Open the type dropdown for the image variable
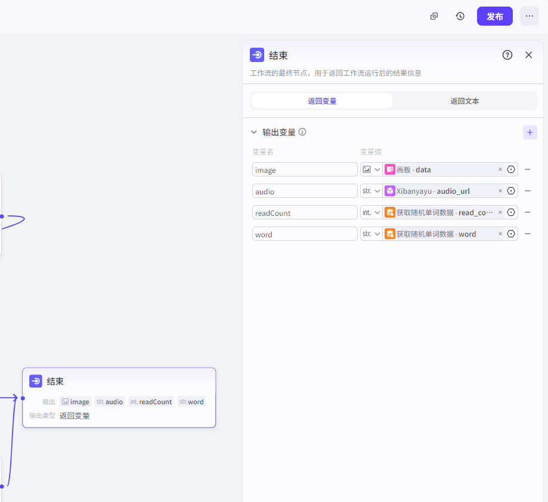Screen dimensions: 548x502 point(371,169)
